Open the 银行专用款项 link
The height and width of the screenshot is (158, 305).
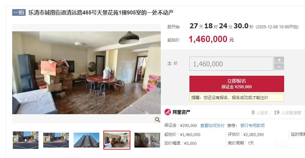coord(253,126)
